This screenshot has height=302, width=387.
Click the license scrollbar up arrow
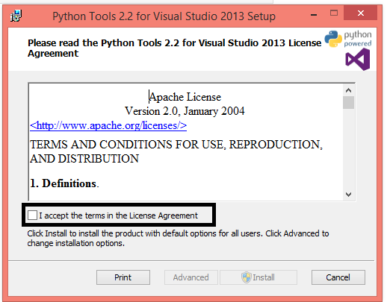[x=348, y=90]
